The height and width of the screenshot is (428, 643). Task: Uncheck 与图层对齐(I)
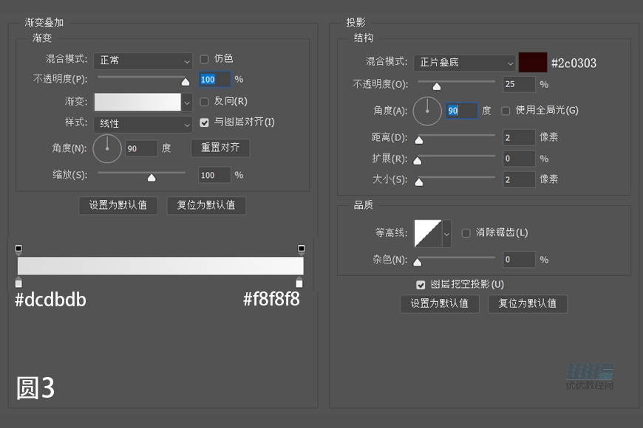click(205, 122)
